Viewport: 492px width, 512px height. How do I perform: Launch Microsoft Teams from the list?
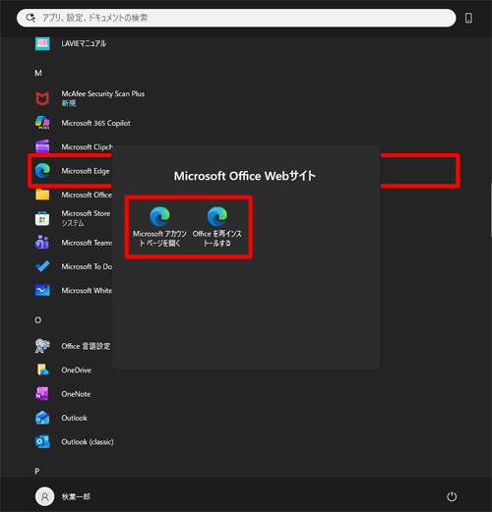tap(74, 243)
